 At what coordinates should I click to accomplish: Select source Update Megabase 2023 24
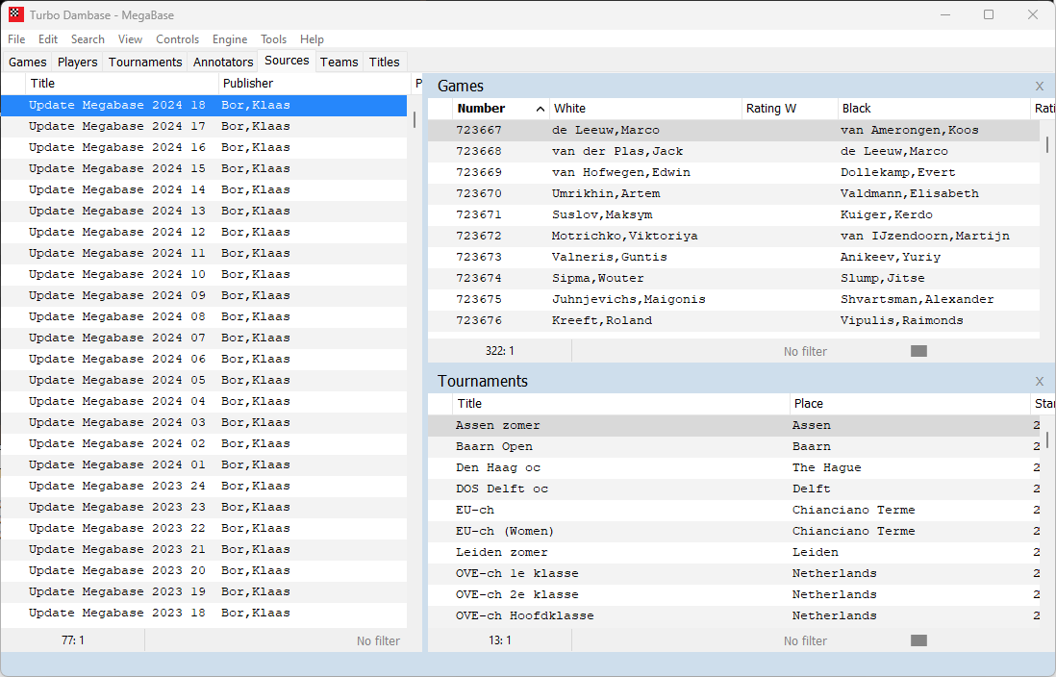tap(204, 486)
